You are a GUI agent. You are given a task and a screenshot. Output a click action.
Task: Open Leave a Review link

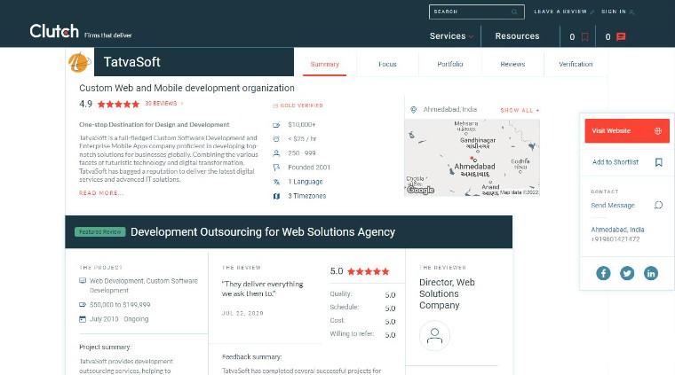tap(563, 12)
